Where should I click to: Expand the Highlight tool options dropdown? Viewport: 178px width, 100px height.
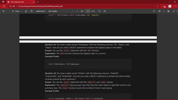coord(7,11)
